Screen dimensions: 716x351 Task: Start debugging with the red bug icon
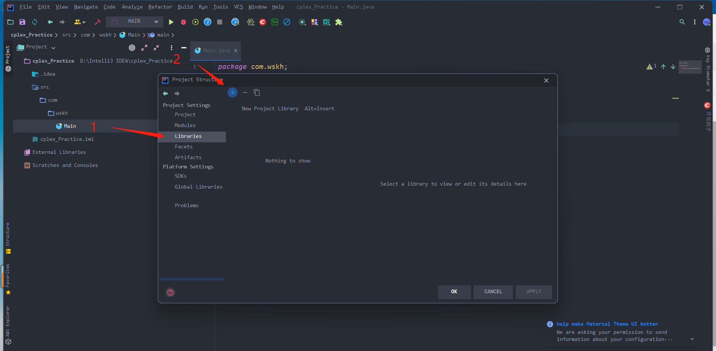tap(183, 22)
